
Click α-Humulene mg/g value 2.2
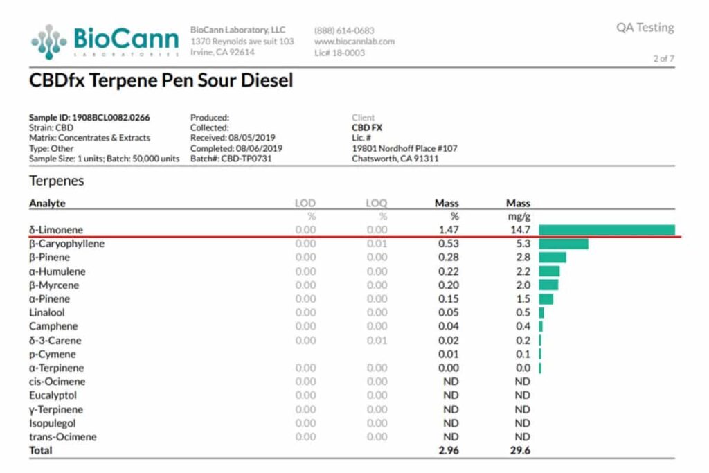[523, 271]
